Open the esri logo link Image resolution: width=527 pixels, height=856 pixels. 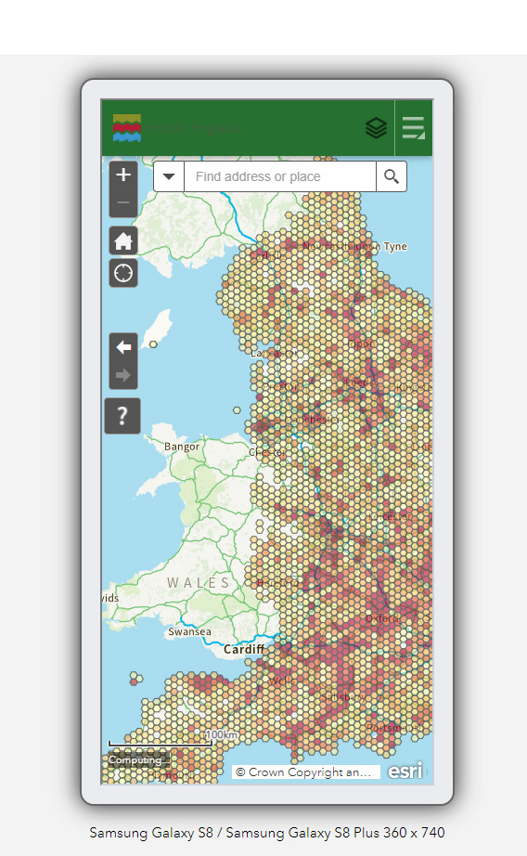pos(405,771)
